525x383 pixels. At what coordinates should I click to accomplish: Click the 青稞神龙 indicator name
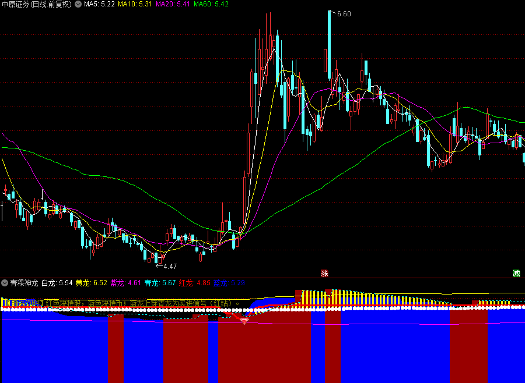coord(24,283)
